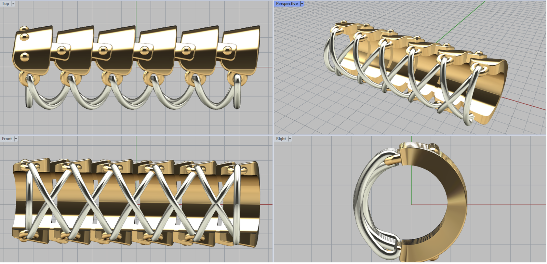The height and width of the screenshot is (264, 547).
Task: Select the rightmost silver ring in Top view
Action: click(x=237, y=92)
